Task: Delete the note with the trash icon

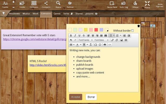Action: pos(139,26)
